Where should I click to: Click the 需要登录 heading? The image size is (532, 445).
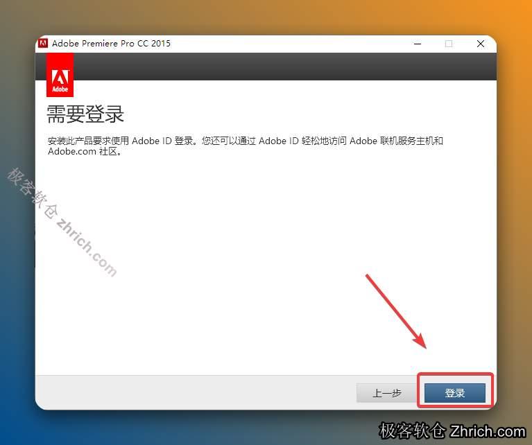[x=85, y=114]
